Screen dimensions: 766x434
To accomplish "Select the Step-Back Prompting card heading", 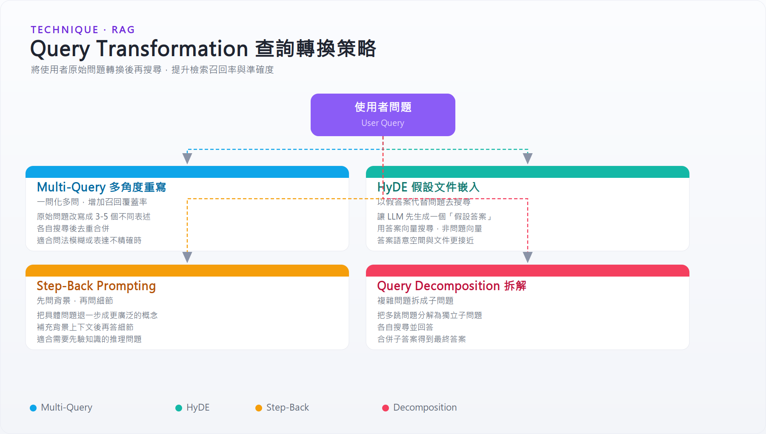I will (x=96, y=286).
